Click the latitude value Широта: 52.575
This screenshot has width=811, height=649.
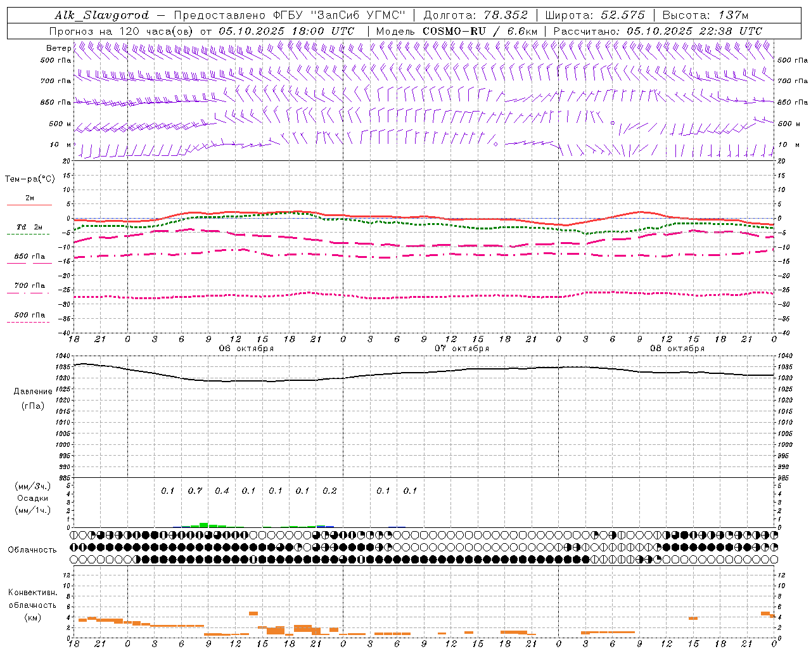point(595,15)
